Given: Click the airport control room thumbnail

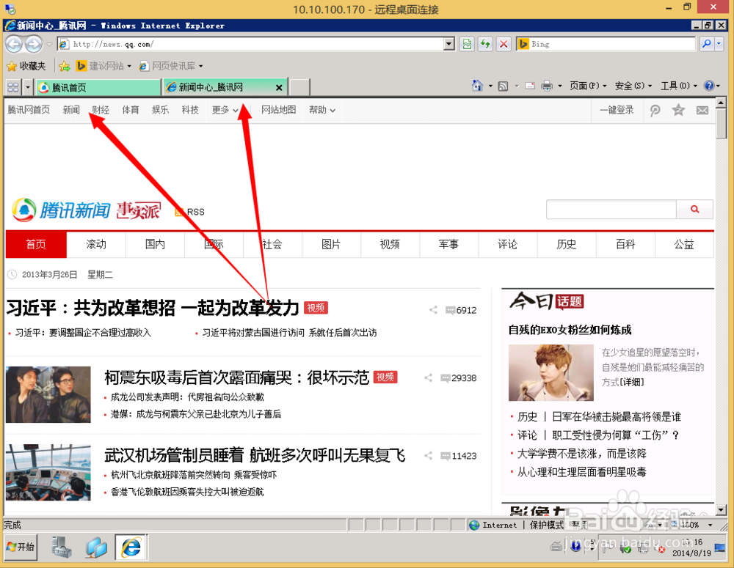Looking at the screenshot, I should pyautogui.click(x=48, y=472).
